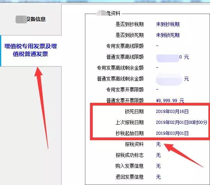Image resolution: width=210 pixels, height=185 pixels.
Task: Click the 普通发票离线限额 label
Action: 125,57
